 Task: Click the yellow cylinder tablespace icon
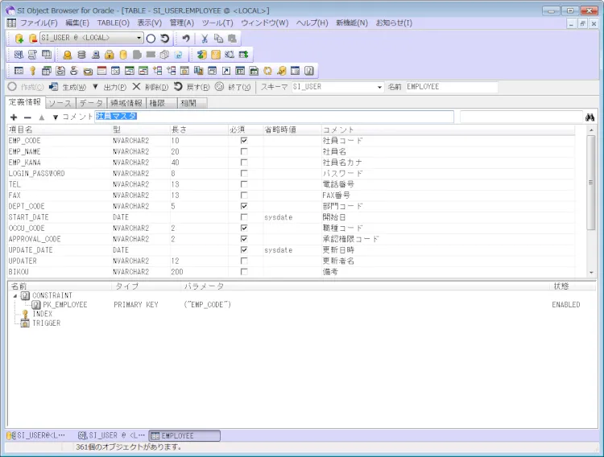pos(123,55)
